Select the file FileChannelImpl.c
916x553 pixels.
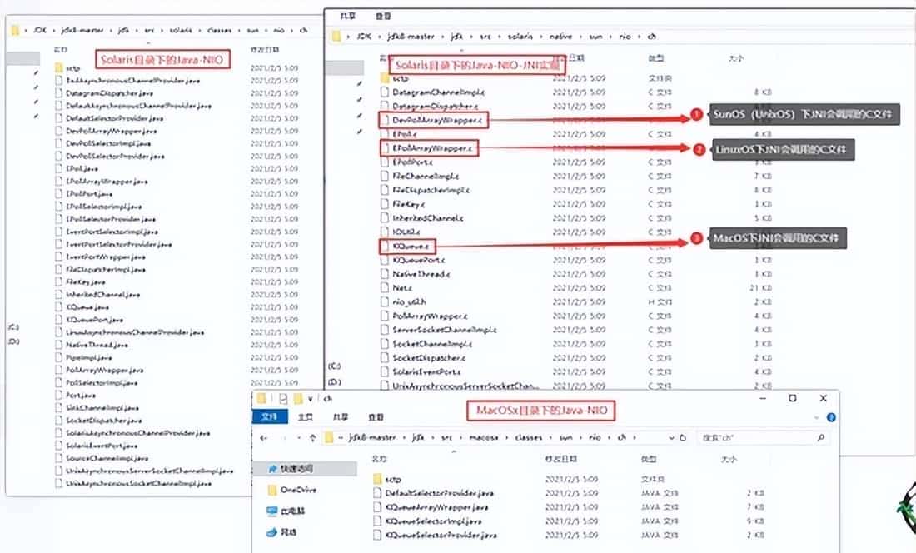[x=426, y=176]
